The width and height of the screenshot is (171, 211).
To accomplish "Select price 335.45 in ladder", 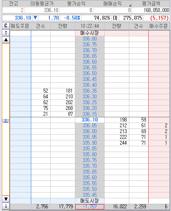I will 90,195.
